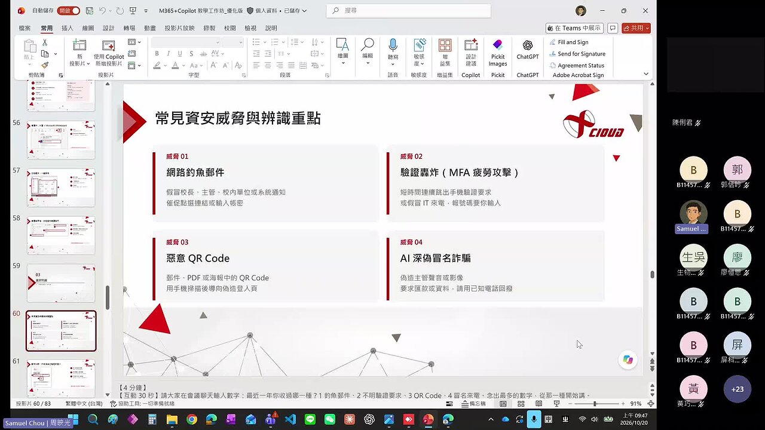Open the comments pane icon
765x430 pixels.
coord(613,28)
